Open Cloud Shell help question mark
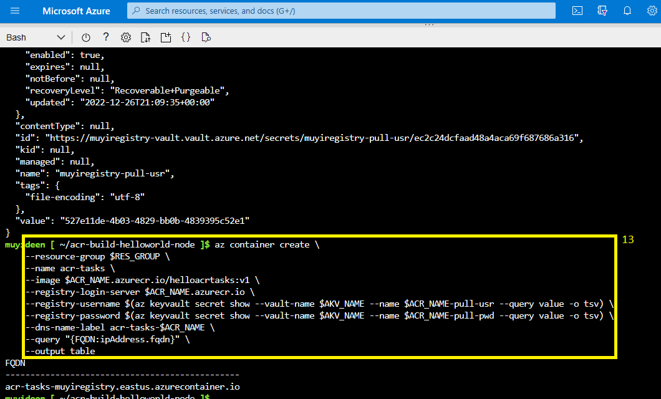The height and width of the screenshot is (399, 661). pyautogui.click(x=106, y=37)
